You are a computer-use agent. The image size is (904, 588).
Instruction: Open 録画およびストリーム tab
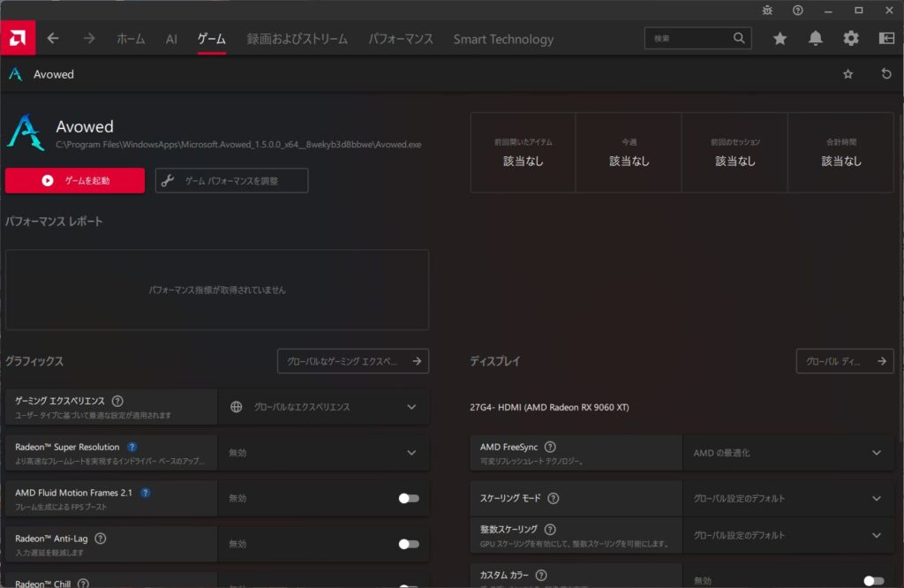tap(297, 39)
